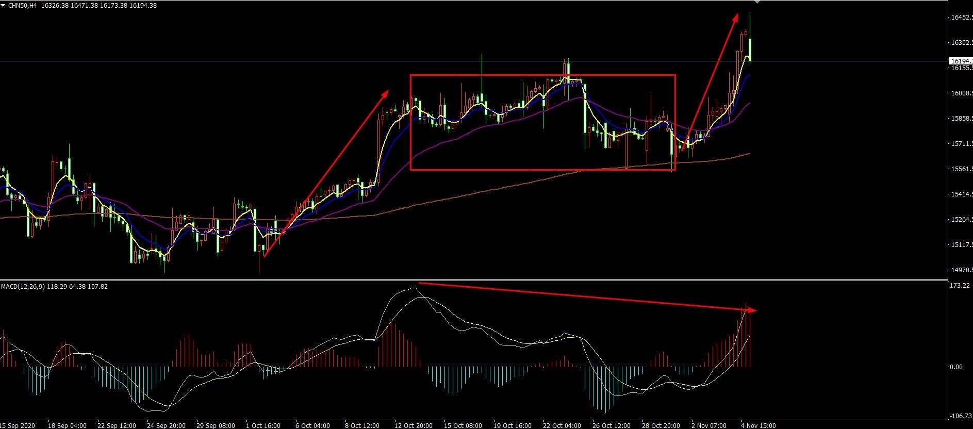Click the 26 Oct 12:00 time label
The height and width of the screenshot is (429, 973).
click(612, 425)
